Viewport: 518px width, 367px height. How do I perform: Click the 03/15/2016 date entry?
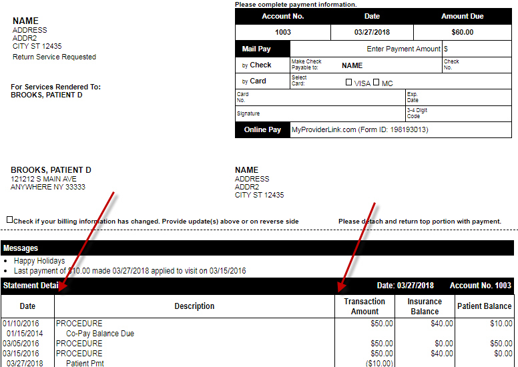[x=21, y=354]
